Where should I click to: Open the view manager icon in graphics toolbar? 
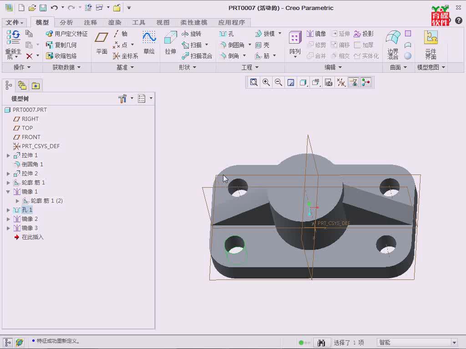coord(329,82)
